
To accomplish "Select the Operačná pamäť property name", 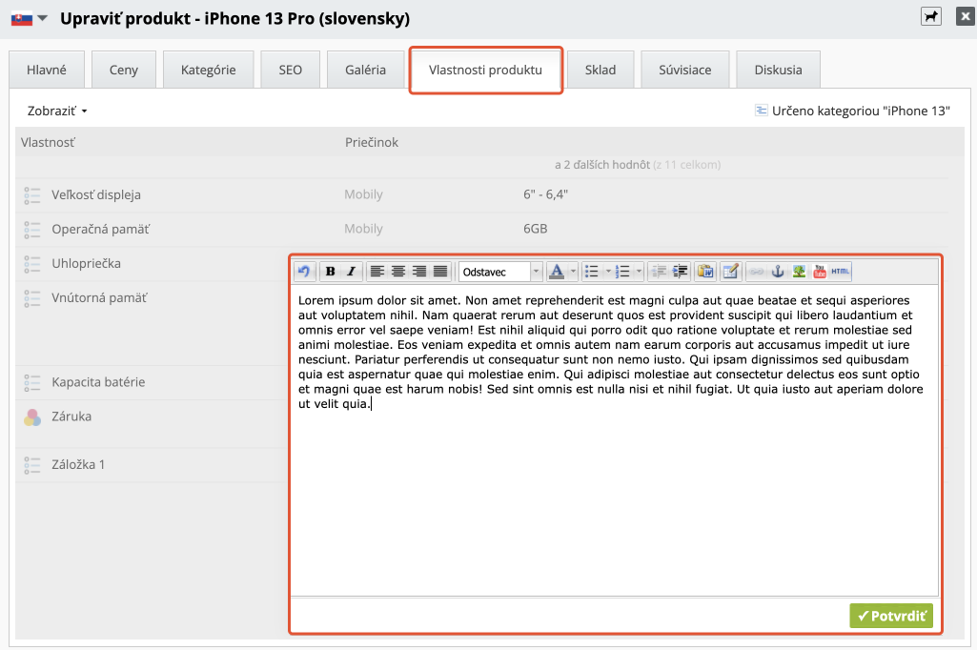I will [x=100, y=230].
